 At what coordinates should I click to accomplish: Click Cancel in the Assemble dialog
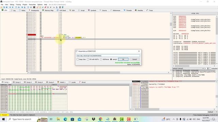135,59
